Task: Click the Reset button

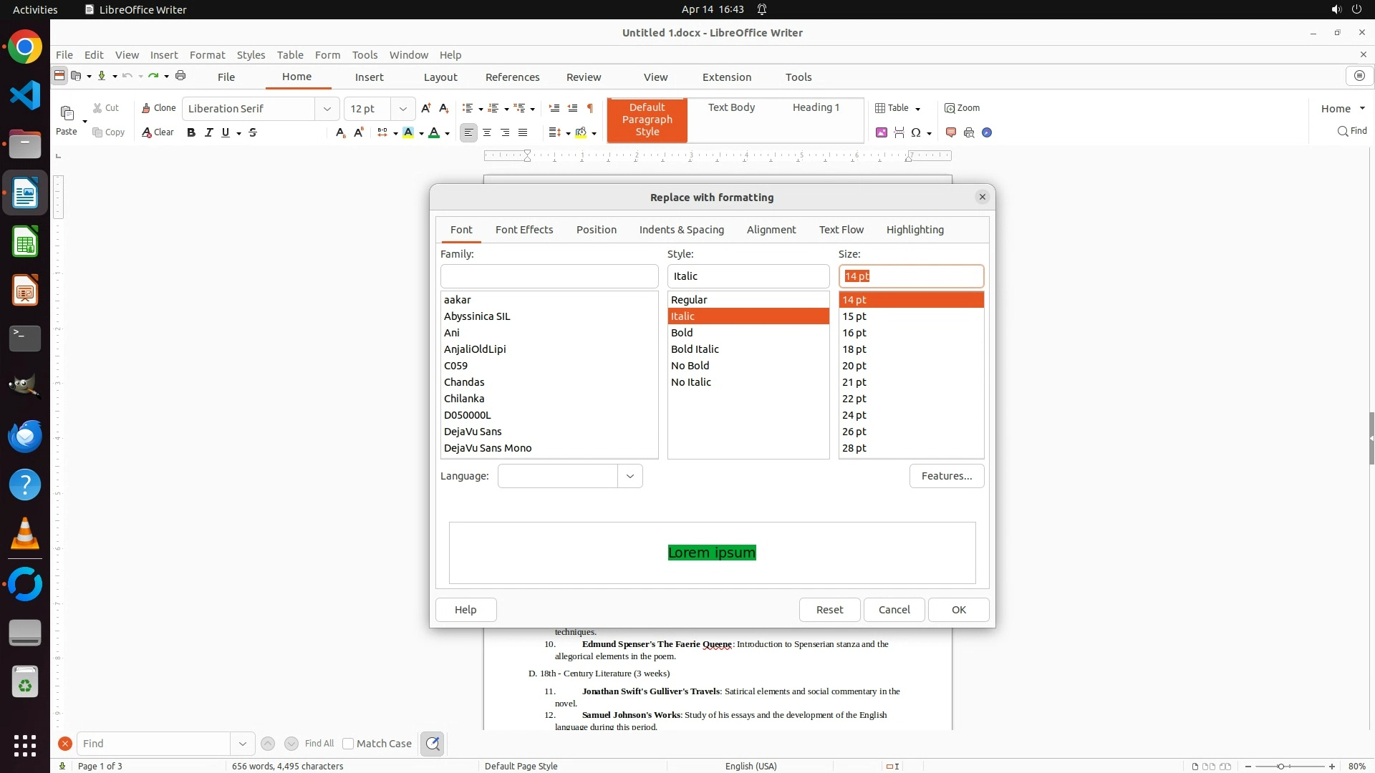Action: 829,610
